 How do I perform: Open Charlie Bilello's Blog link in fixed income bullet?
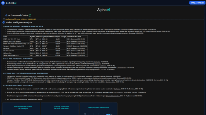pos(113,96)
